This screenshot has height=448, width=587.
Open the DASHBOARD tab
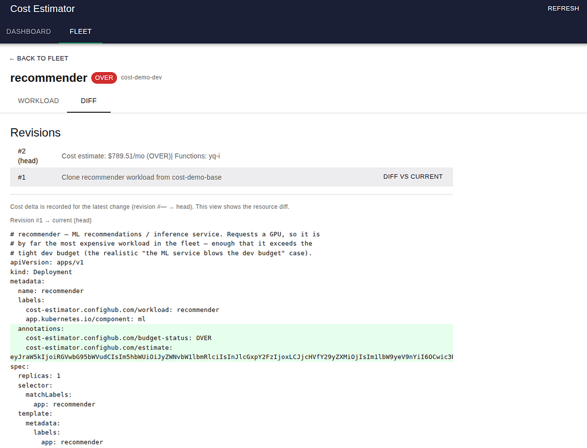(x=29, y=31)
